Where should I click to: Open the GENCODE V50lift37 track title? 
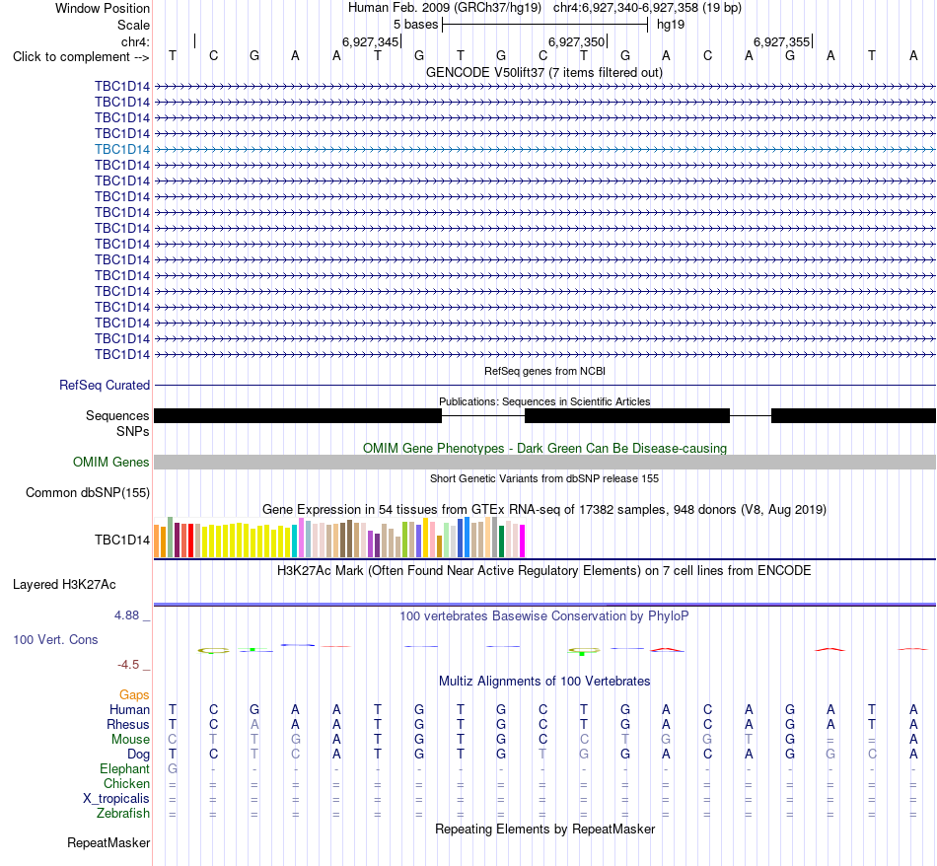click(x=544, y=73)
